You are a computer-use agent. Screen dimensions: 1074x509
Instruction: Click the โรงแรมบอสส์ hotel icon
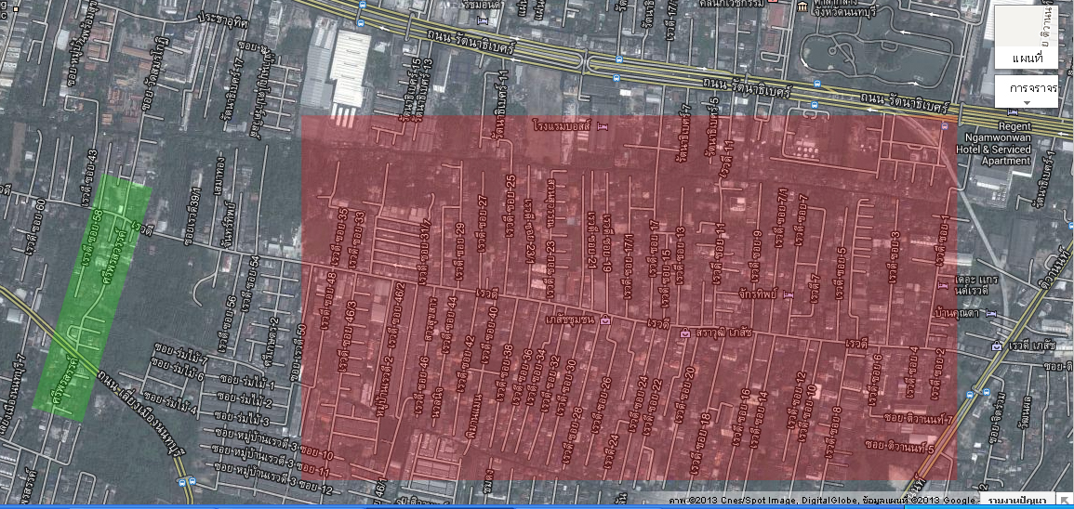pos(603,127)
